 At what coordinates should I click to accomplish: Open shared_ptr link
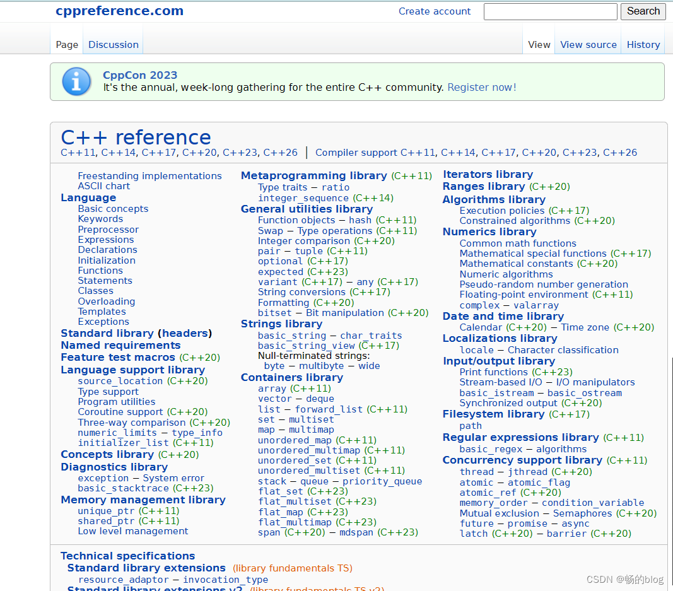(106, 521)
